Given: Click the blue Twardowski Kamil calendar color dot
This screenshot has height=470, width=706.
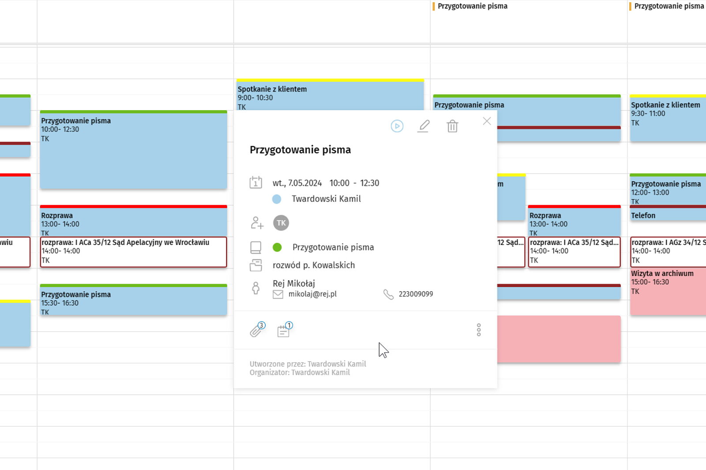Looking at the screenshot, I should 277,199.
